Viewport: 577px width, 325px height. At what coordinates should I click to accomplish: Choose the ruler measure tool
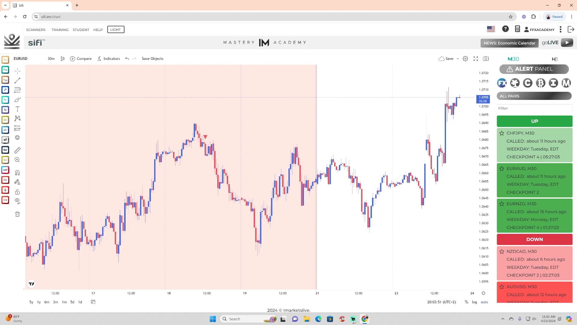pyautogui.click(x=17, y=150)
